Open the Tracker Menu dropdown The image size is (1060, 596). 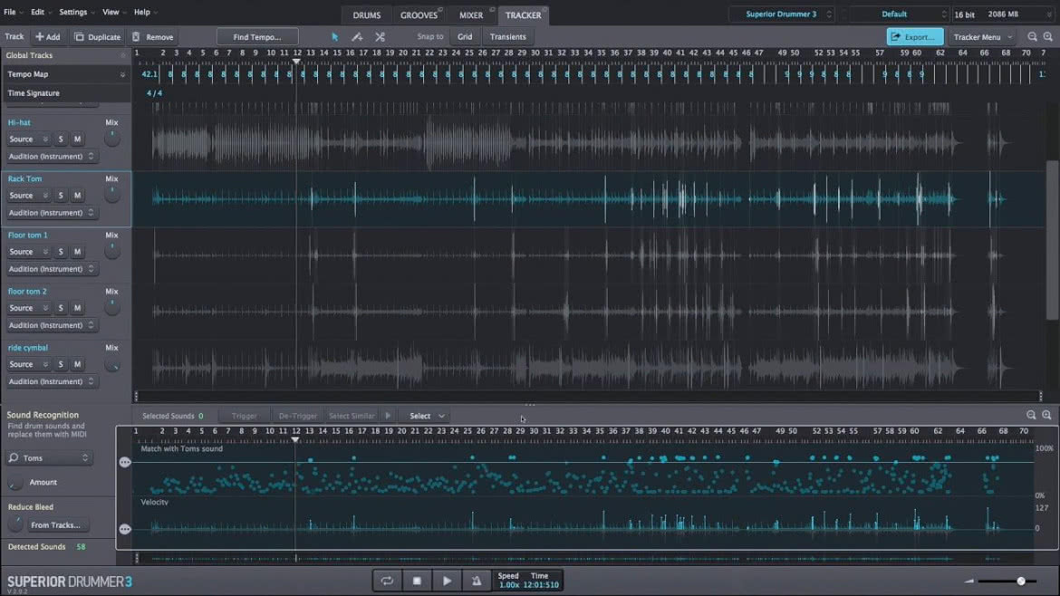point(983,37)
